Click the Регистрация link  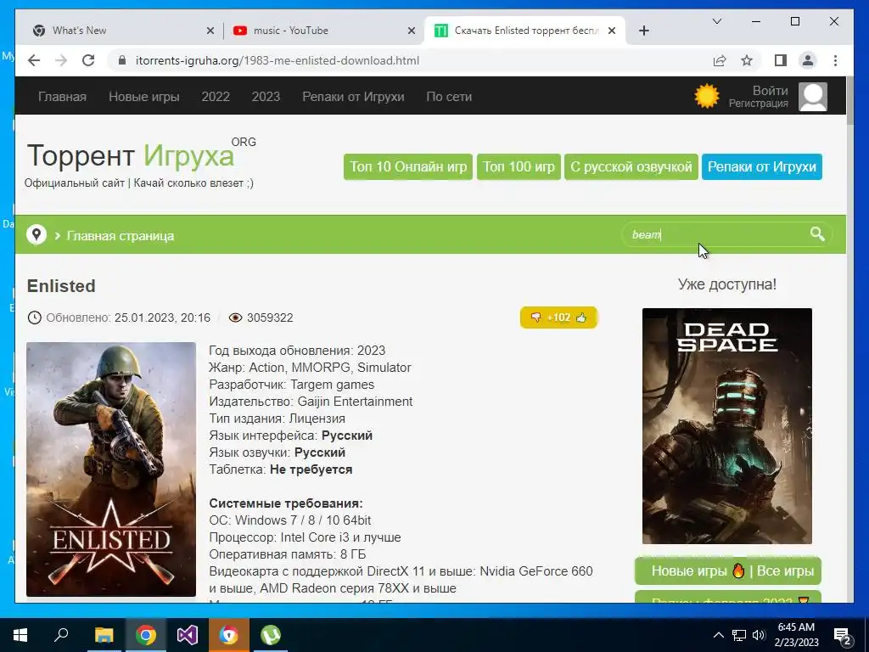click(x=758, y=104)
